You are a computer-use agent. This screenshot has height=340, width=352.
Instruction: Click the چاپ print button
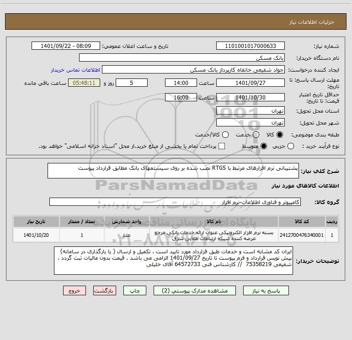click(135, 291)
